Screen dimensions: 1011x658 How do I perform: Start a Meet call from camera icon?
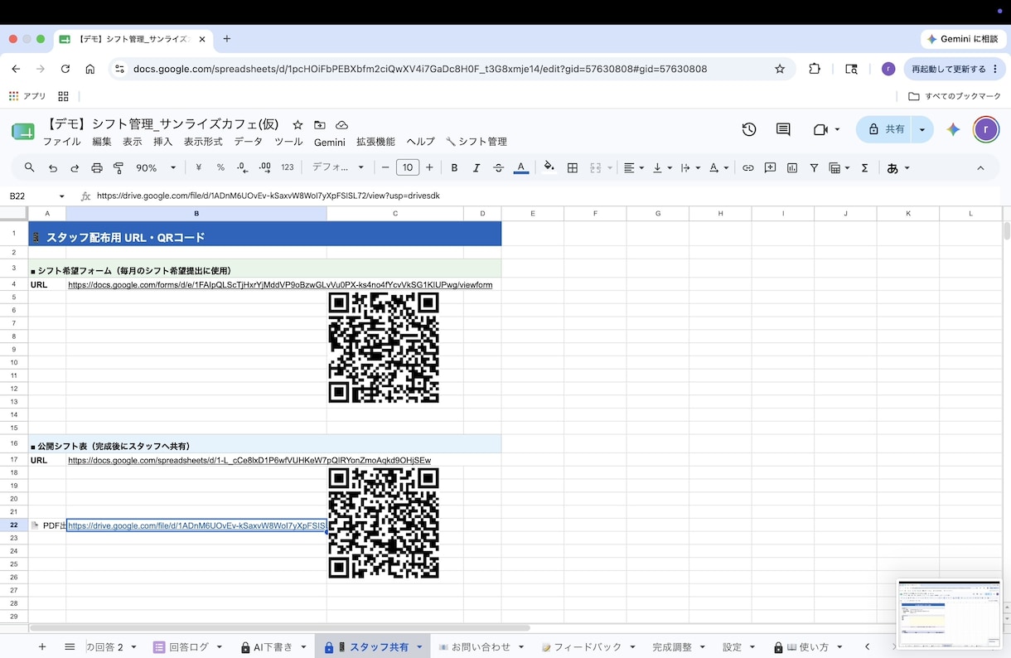[x=821, y=129]
